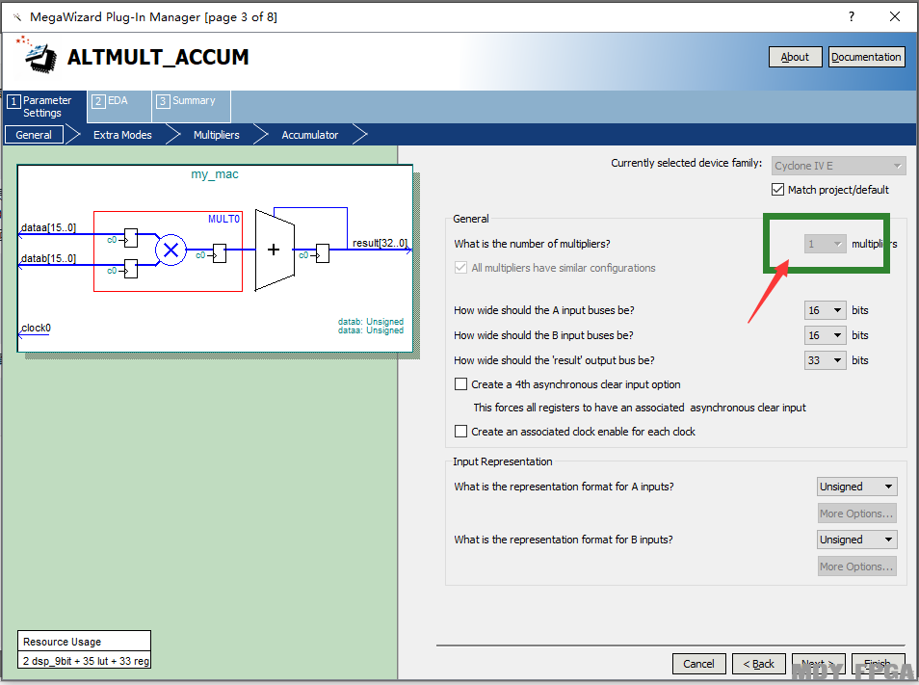Select the General step
The width and height of the screenshot is (919, 685).
(34, 135)
